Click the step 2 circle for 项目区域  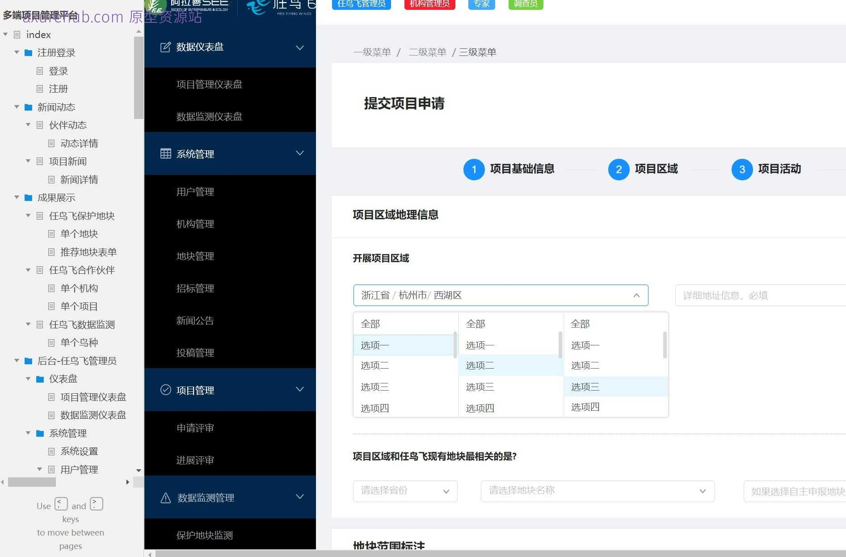tap(619, 170)
